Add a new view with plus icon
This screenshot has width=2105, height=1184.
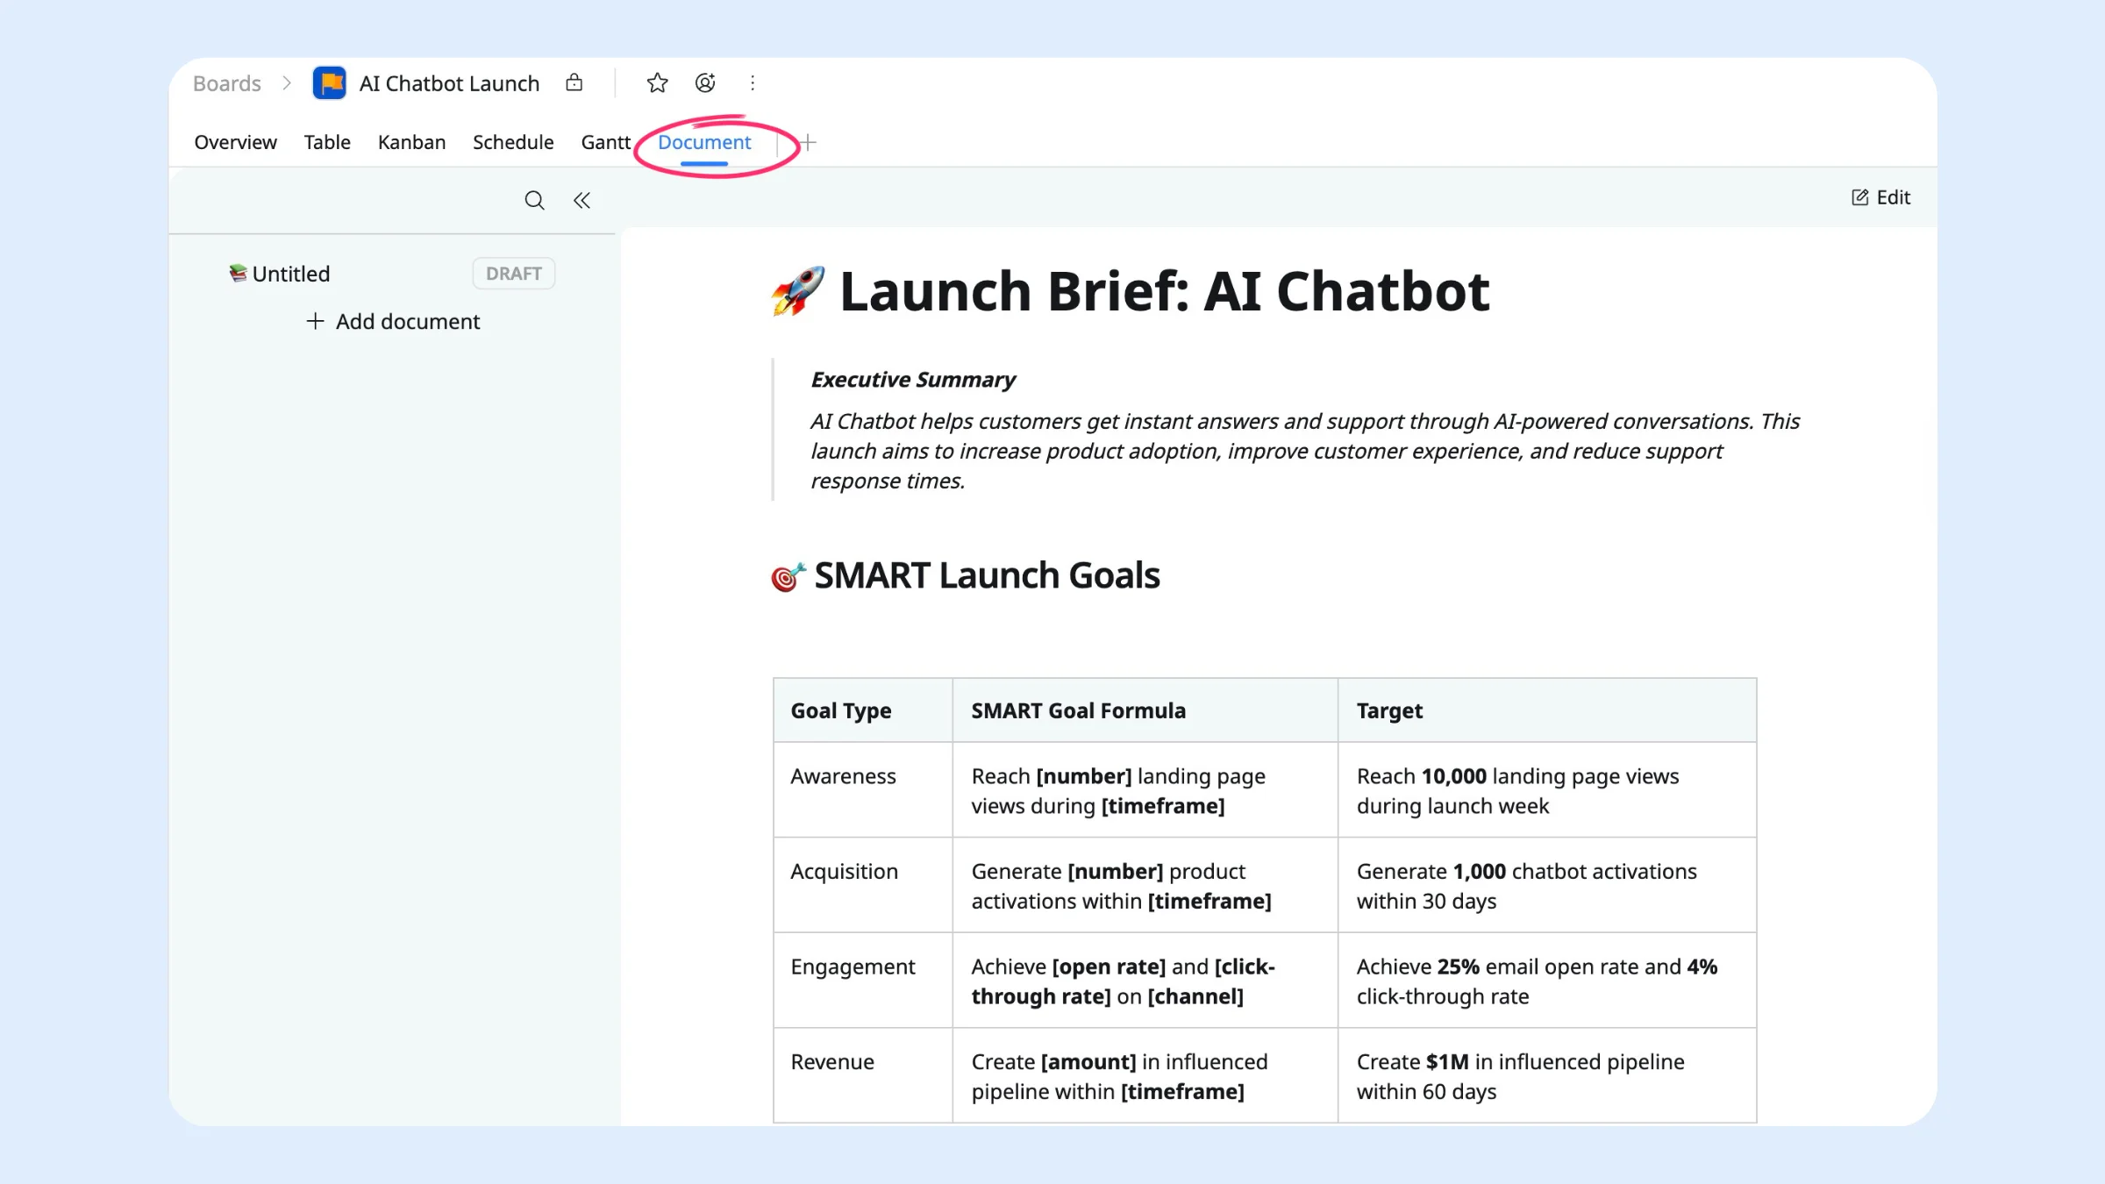coord(808,142)
